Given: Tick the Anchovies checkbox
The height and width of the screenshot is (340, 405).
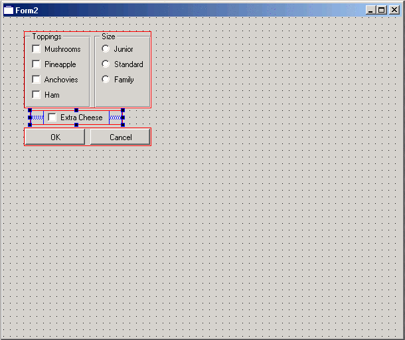Looking at the screenshot, I should click(x=37, y=80).
